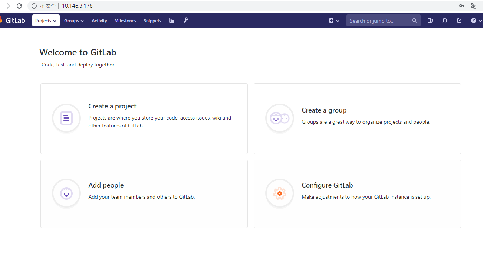The width and height of the screenshot is (483, 257).
Task: Click the Create a project card title
Action: pos(112,106)
